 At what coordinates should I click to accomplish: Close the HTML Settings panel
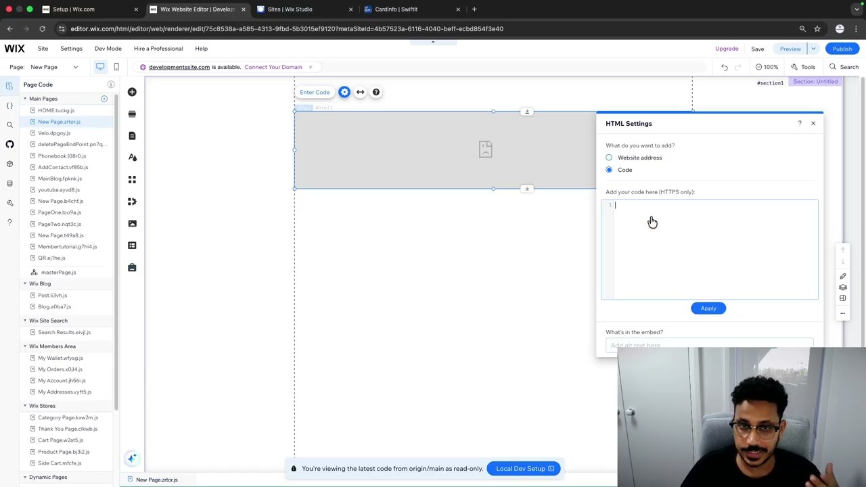point(813,123)
